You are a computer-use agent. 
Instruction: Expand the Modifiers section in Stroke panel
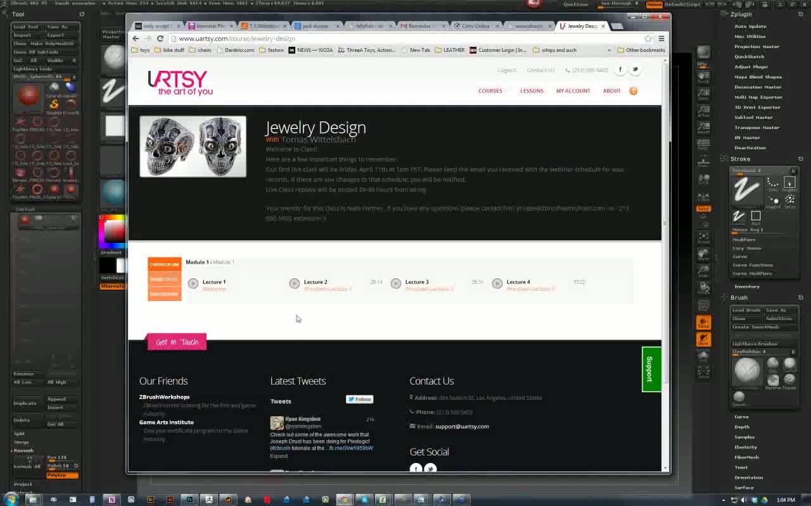click(x=744, y=240)
